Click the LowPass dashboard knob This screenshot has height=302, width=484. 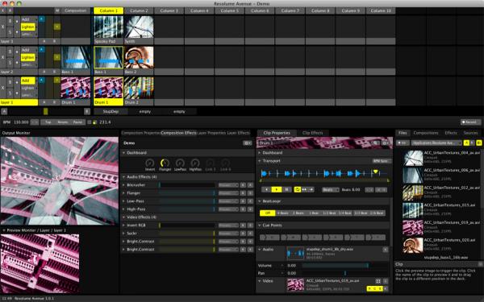(x=180, y=163)
